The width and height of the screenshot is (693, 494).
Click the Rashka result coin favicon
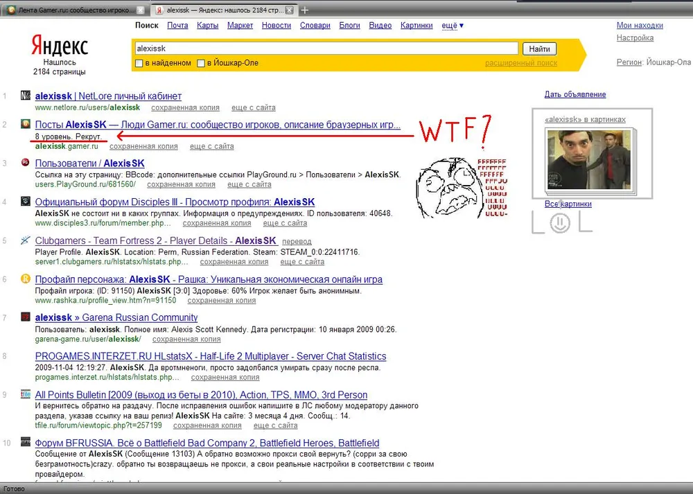pos(26,279)
